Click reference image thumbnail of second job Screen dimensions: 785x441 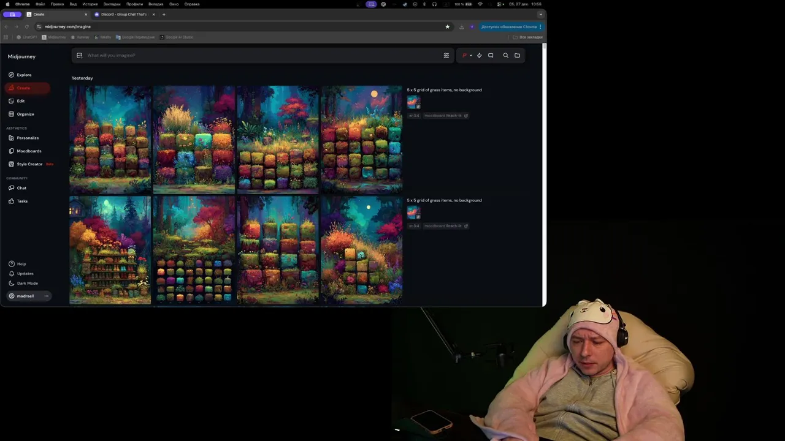413,213
